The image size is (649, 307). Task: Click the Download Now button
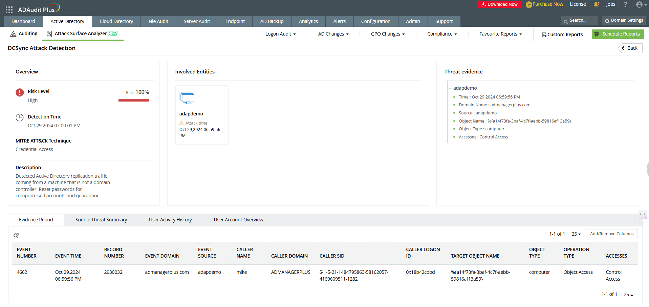(x=499, y=4)
